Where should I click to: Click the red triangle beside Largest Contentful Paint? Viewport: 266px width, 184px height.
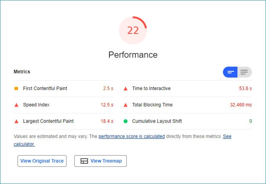pos(16,121)
